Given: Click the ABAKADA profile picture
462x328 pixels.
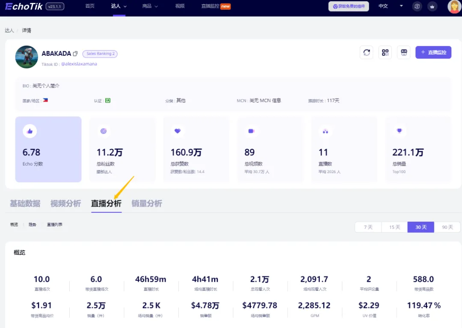Looking at the screenshot, I should point(27,57).
